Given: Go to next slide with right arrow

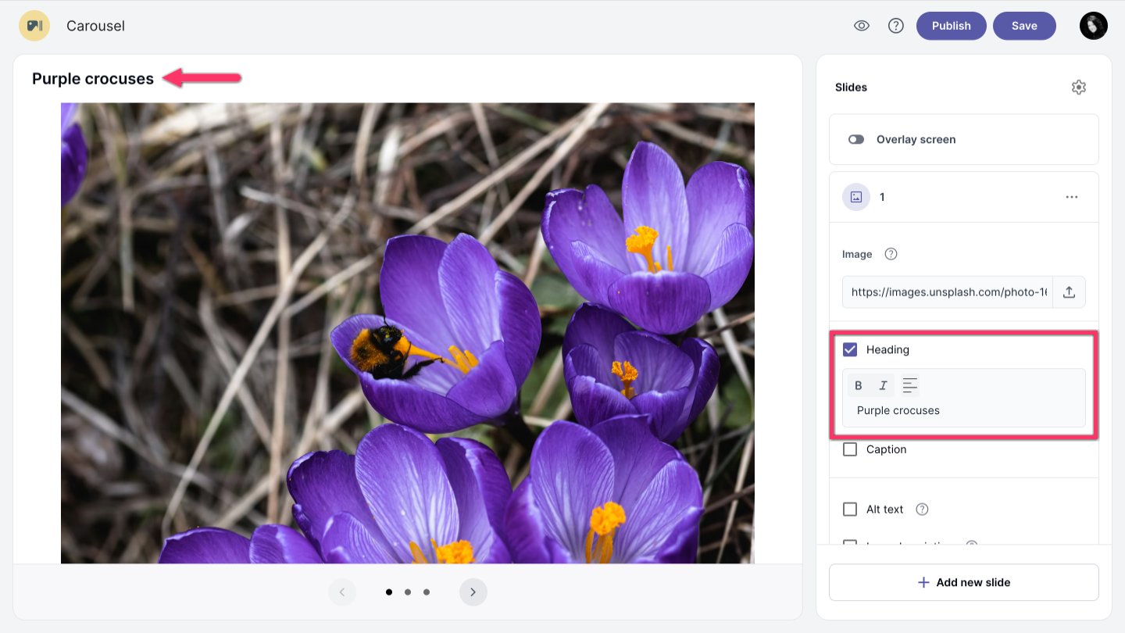Looking at the screenshot, I should click(x=473, y=592).
